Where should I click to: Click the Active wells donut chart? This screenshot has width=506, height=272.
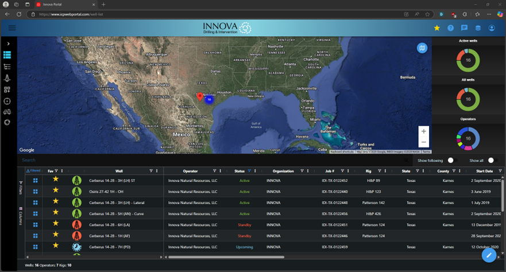468,59
